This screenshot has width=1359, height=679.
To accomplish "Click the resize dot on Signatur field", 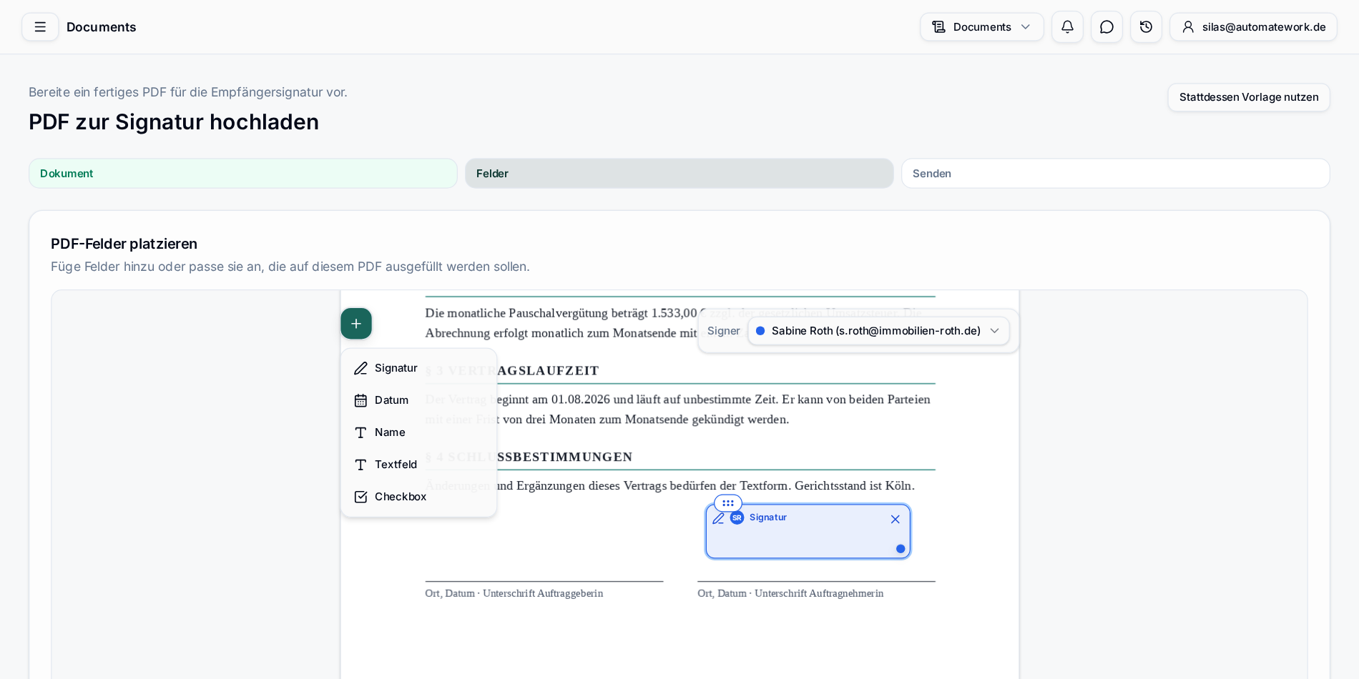I will (x=901, y=549).
